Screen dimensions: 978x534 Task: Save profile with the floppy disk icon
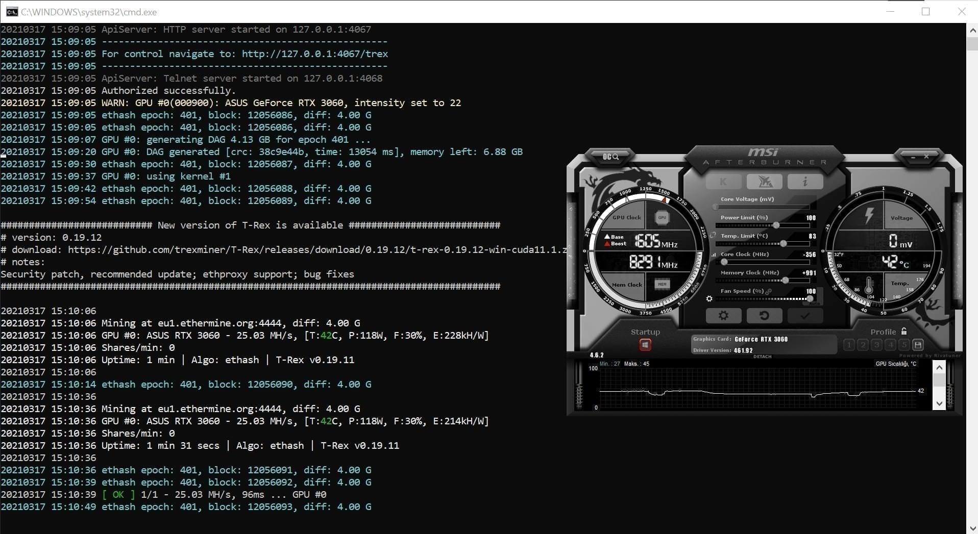[918, 345]
